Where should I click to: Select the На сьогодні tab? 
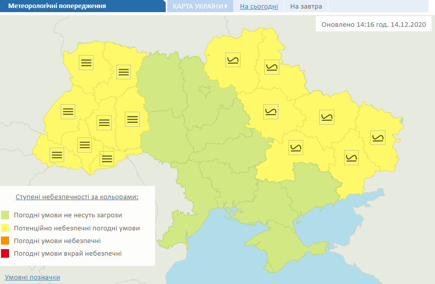point(258,7)
